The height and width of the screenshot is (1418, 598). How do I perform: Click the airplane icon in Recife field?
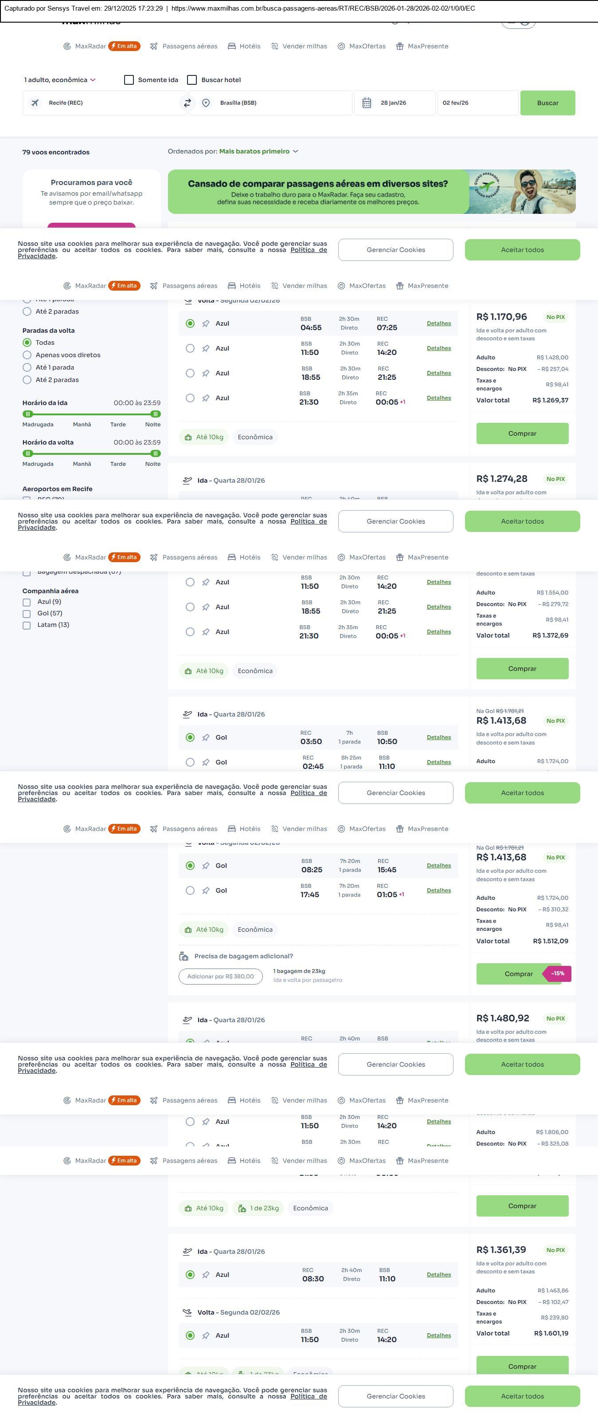click(x=35, y=103)
